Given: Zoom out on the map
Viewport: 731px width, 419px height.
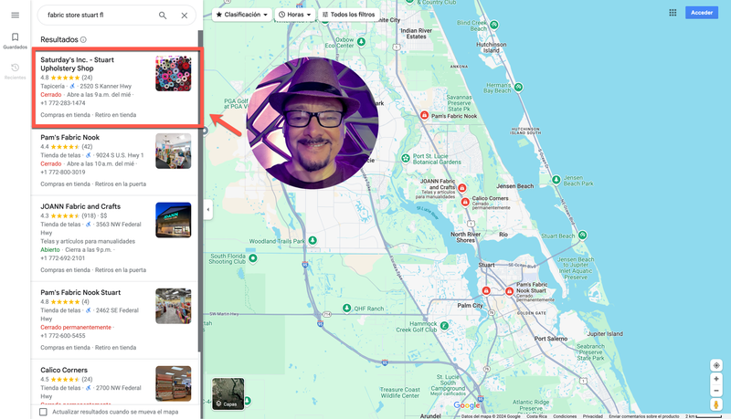Looking at the screenshot, I should [716, 391].
